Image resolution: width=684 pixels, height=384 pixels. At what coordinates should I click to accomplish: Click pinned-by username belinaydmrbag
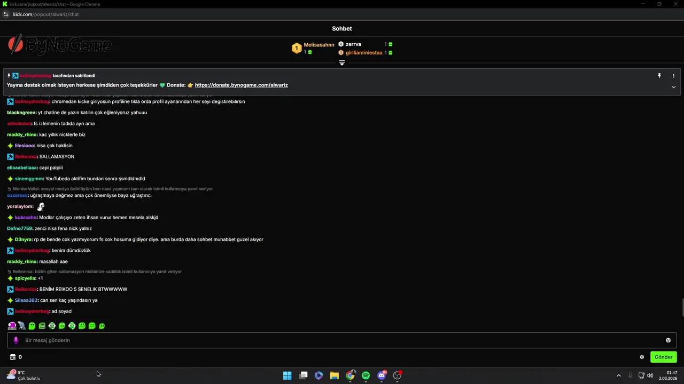[35, 76]
